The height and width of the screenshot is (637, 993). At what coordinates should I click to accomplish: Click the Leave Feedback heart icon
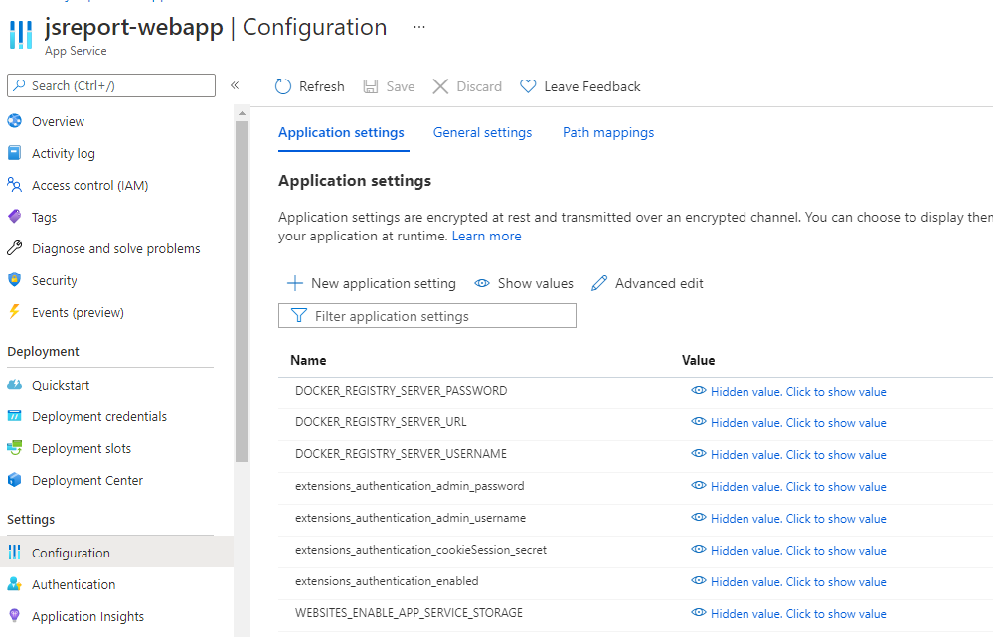[528, 86]
